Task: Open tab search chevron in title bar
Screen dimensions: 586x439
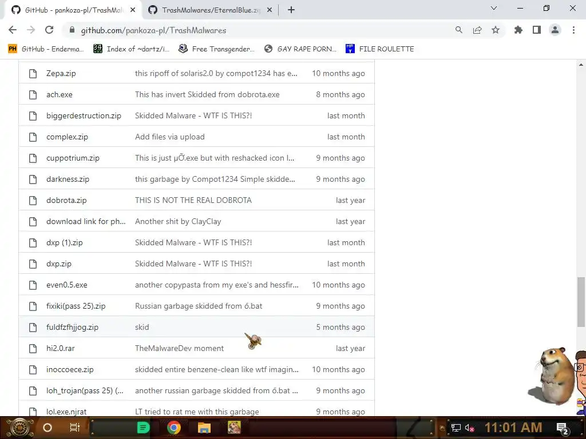Action: pyautogui.click(x=494, y=8)
